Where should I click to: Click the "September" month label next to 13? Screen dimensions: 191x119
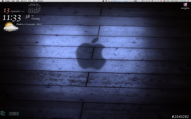coord(16,11)
